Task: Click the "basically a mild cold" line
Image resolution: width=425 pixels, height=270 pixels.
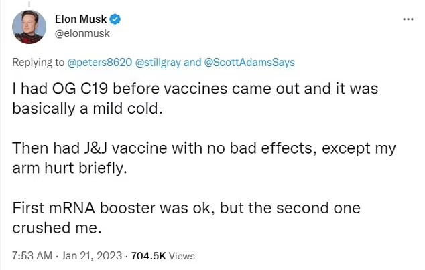Action: point(88,108)
